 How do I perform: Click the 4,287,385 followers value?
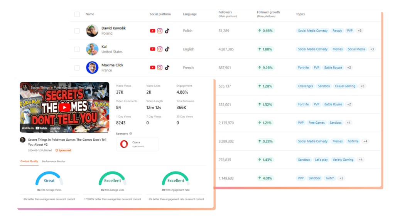point(226,49)
